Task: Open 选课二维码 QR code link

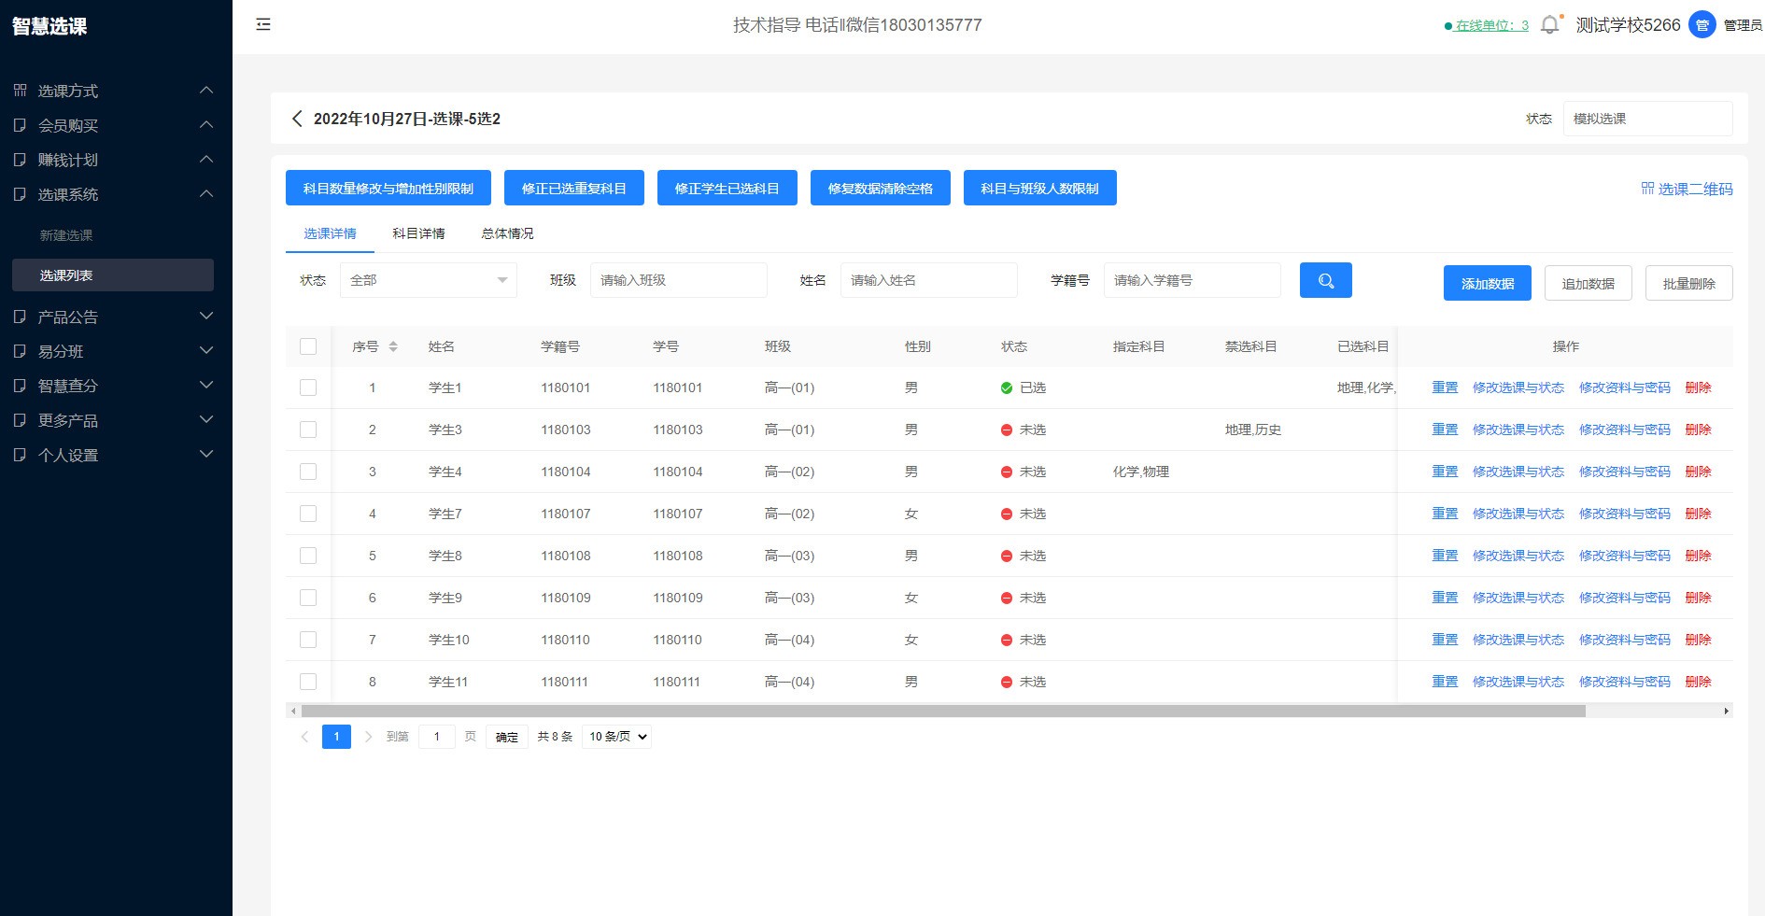Action: pyautogui.click(x=1687, y=189)
